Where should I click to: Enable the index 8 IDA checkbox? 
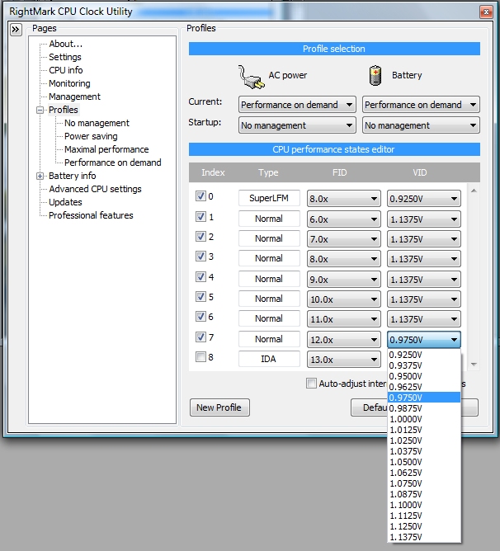200,357
